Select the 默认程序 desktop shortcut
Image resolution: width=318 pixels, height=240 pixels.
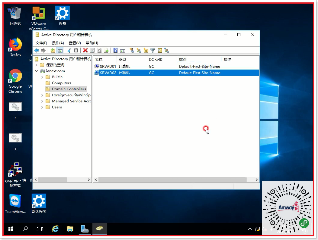coord(39,204)
